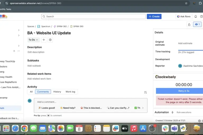Click the Add a comment field
This screenshot has height=135, width=203.
point(90,102)
